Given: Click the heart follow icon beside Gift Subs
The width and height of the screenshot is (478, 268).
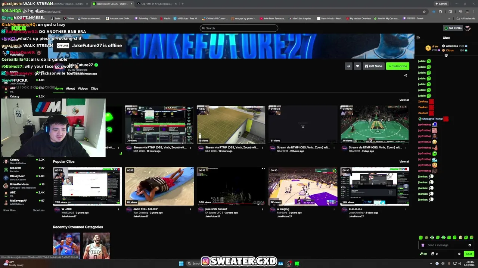Looking at the screenshot, I should [357, 66].
